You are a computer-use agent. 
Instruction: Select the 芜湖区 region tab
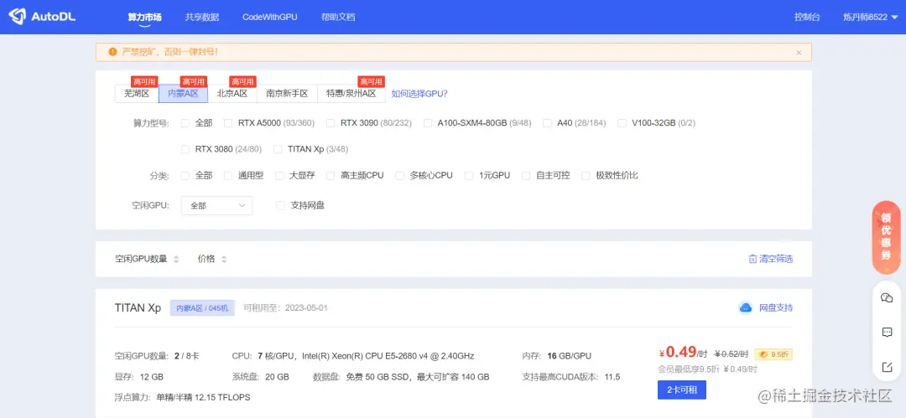pyautogui.click(x=137, y=93)
